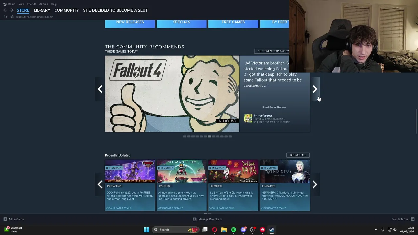Open the Windows Start menu
This screenshot has height=235, width=418.
click(x=146, y=230)
